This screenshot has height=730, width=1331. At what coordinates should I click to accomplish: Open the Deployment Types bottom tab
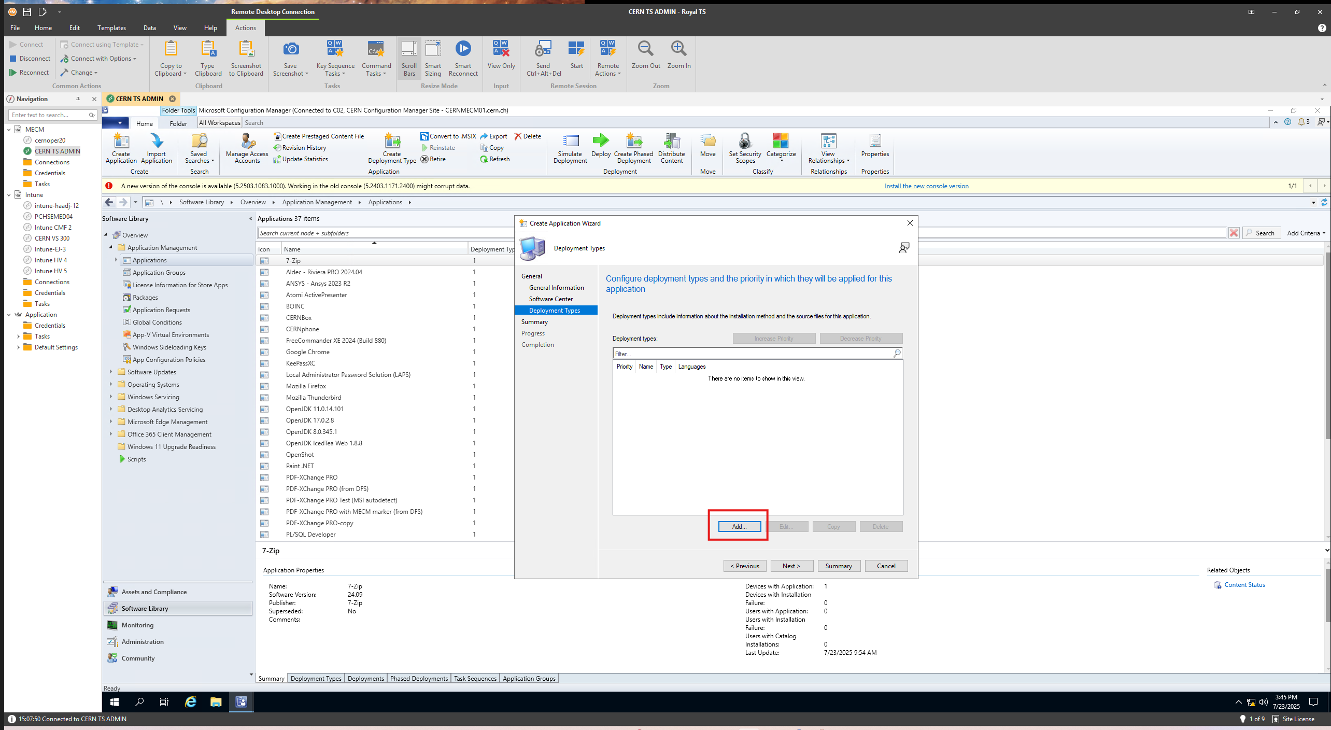coord(316,678)
